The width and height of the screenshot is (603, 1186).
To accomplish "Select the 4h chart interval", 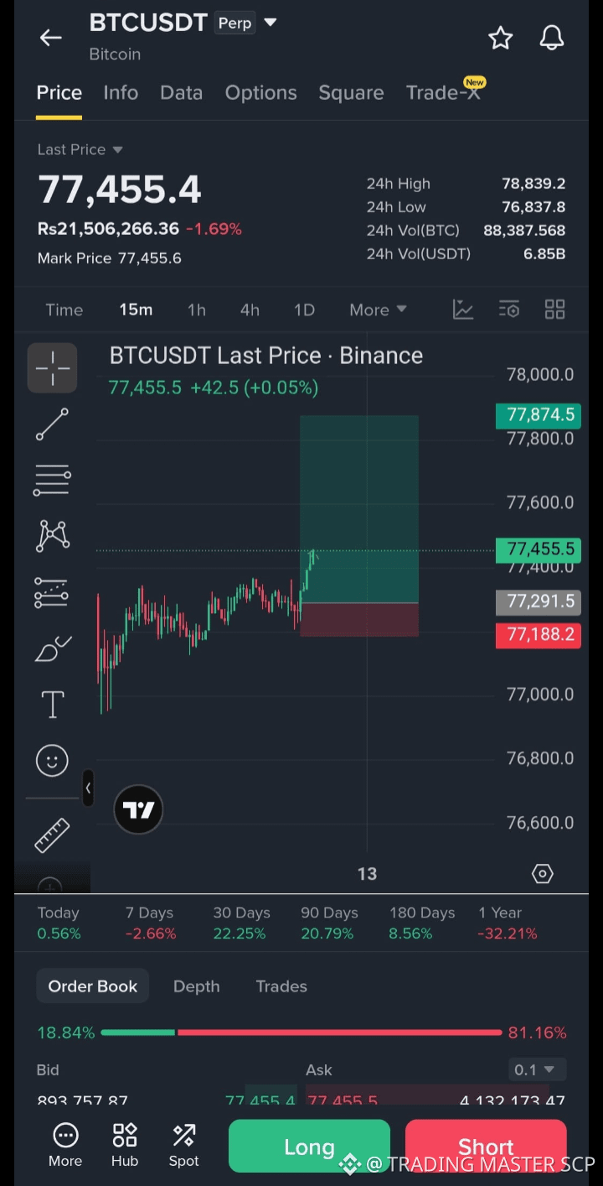I will tap(250, 310).
